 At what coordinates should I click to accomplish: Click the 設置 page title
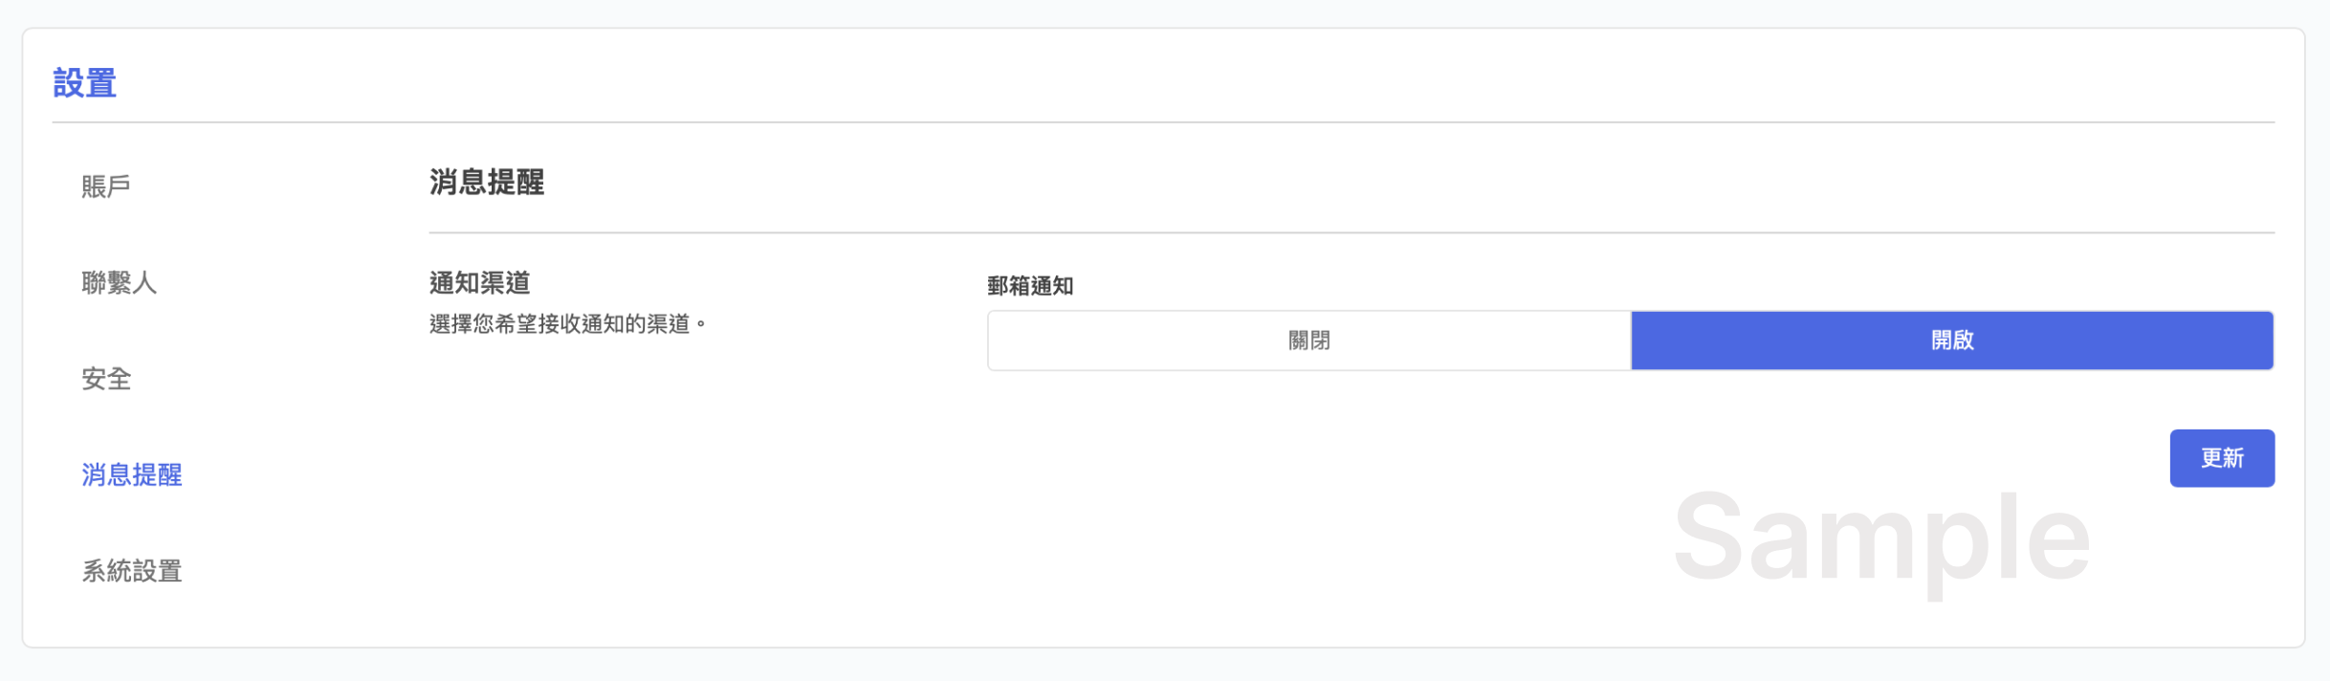84,83
